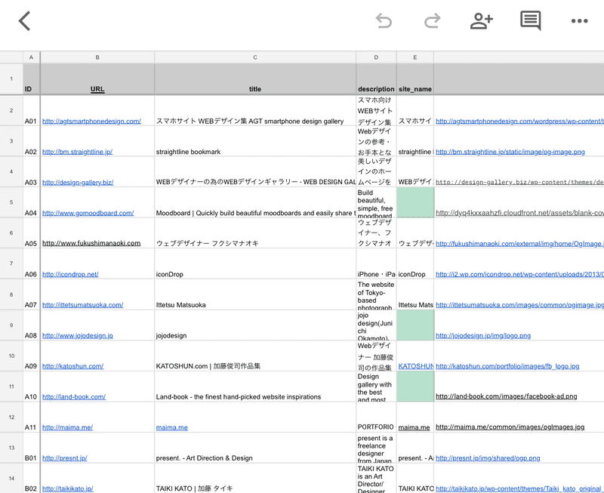Open link agtsmartphonedesign.com in column B

[91, 121]
